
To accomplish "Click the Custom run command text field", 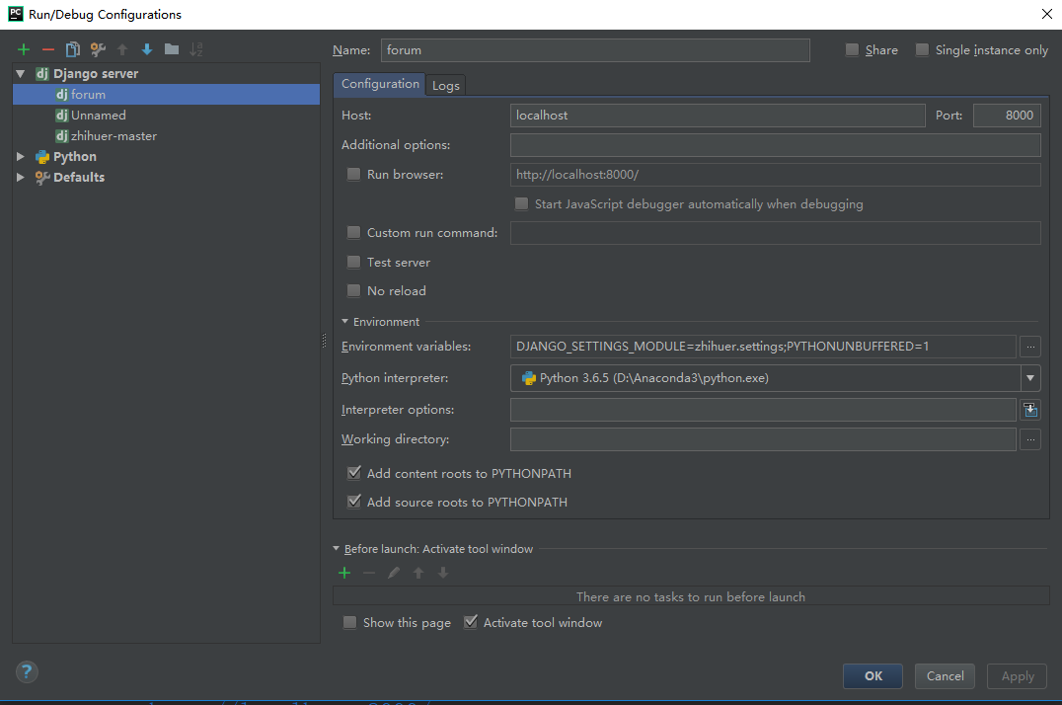I will pyautogui.click(x=776, y=232).
